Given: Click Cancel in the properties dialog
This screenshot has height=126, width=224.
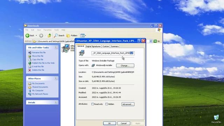Looking at the screenshot, I should pyautogui.click(x=124, y=123).
